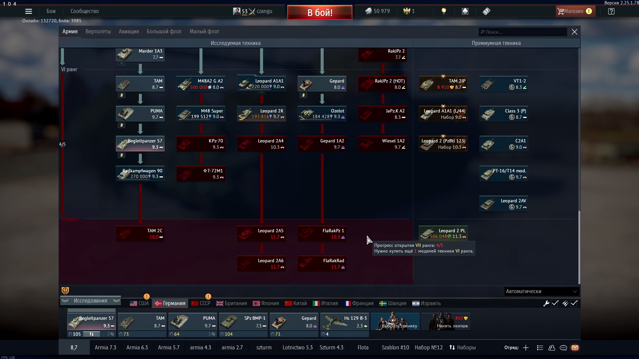This screenshot has width=639, height=359.
Task: Switch to the Авиация tab
Action: 129,32
